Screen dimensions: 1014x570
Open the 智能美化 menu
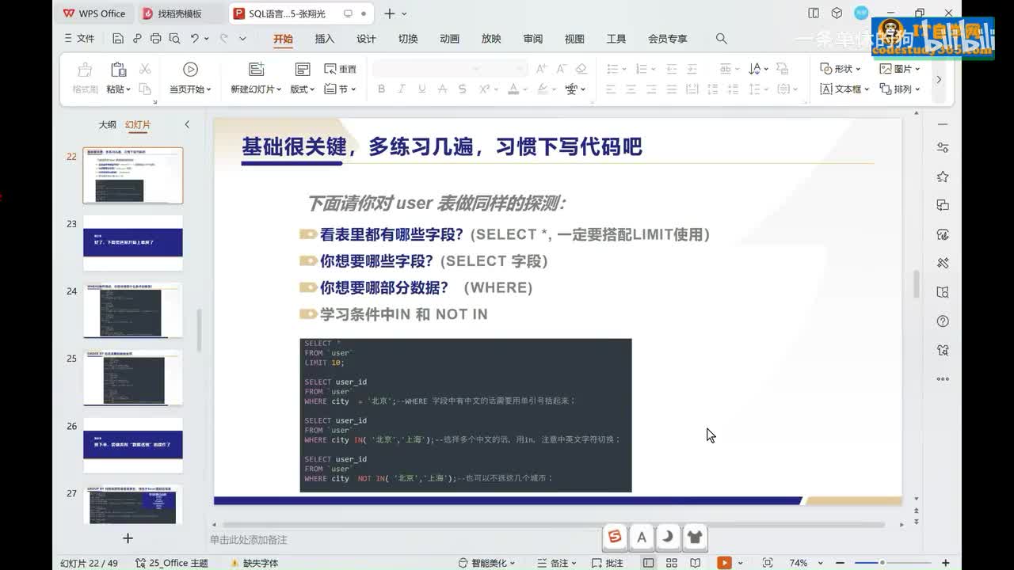pos(486,563)
